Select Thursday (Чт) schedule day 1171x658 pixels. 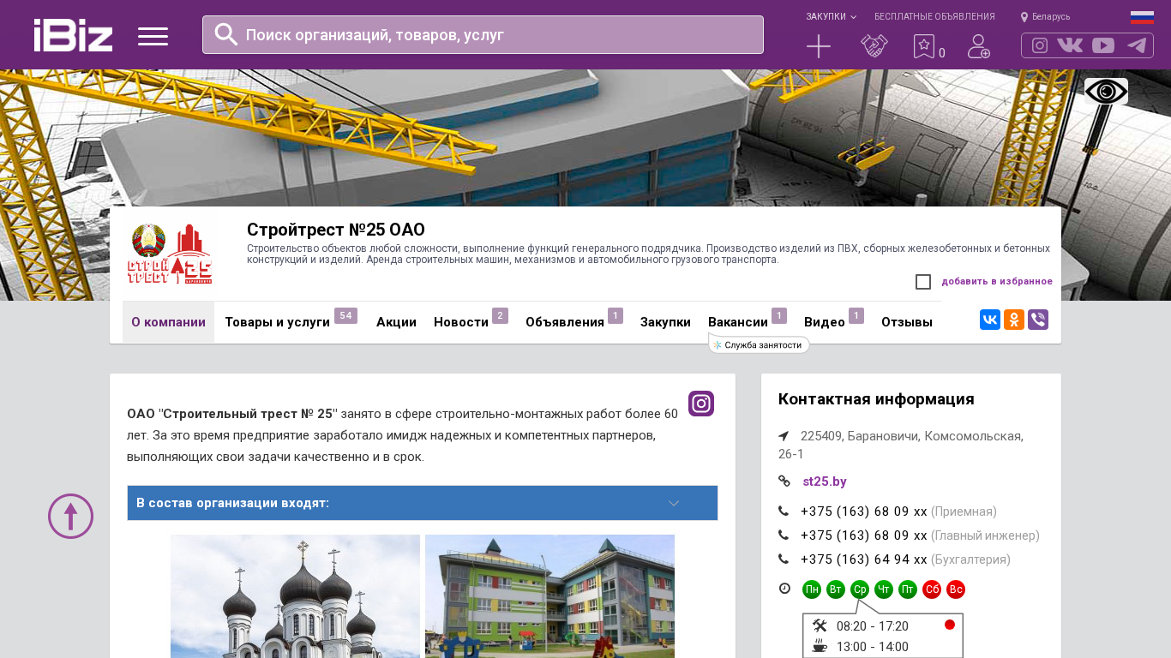coord(884,589)
